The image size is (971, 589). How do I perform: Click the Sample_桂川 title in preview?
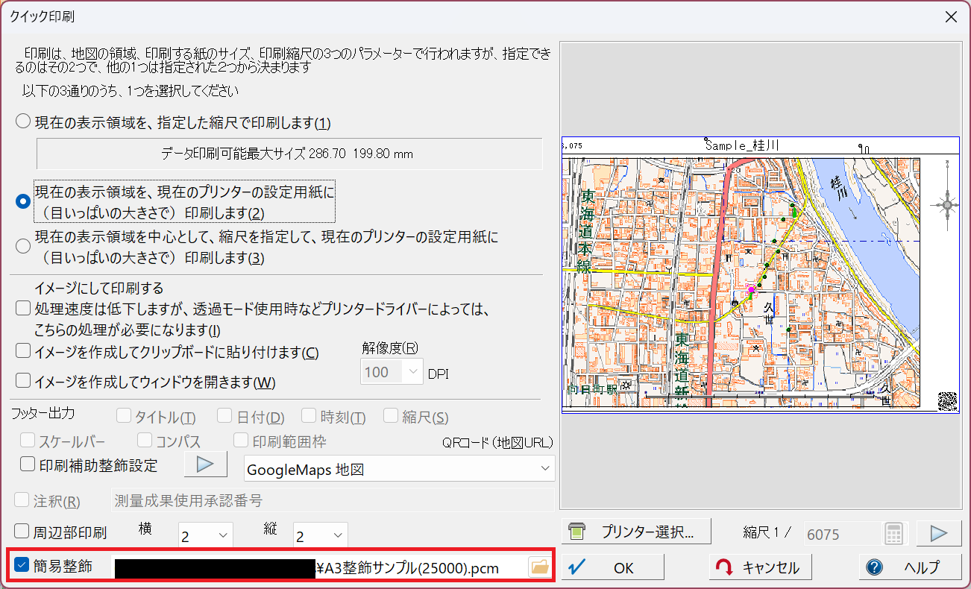point(742,145)
